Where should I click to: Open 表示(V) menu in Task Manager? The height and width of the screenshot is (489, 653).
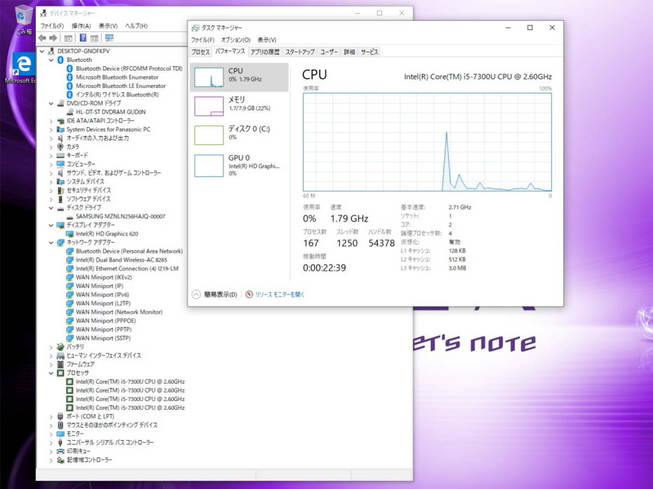click(x=267, y=40)
